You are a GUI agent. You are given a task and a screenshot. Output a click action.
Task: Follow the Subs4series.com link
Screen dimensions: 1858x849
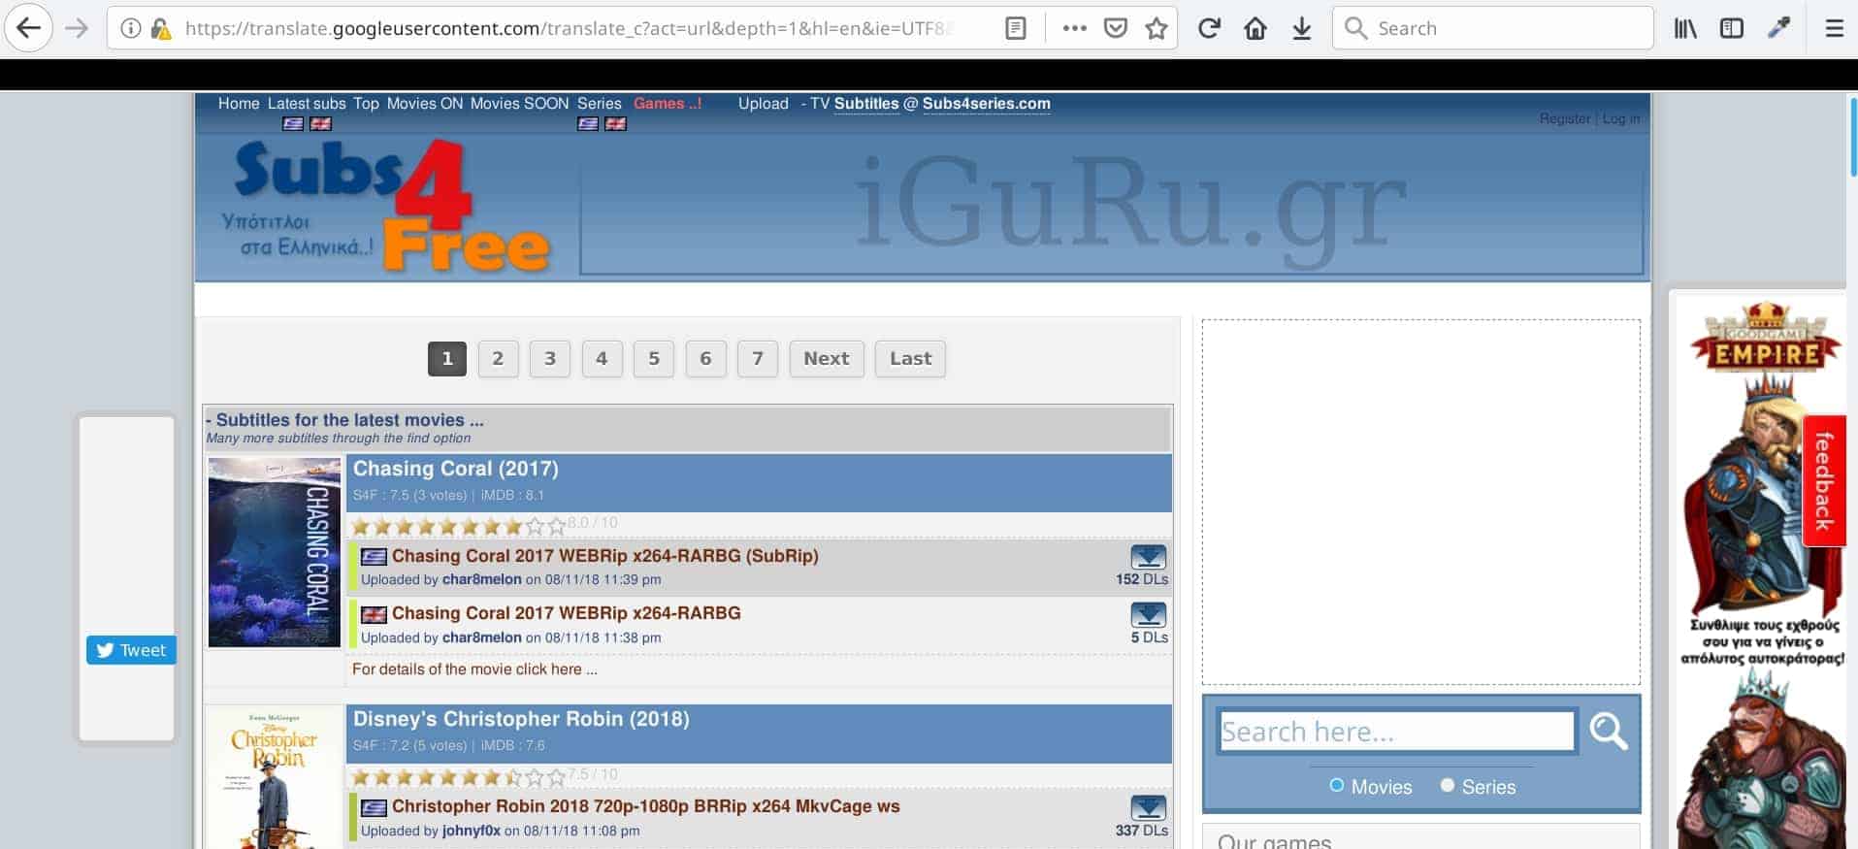pyautogui.click(x=986, y=104)
